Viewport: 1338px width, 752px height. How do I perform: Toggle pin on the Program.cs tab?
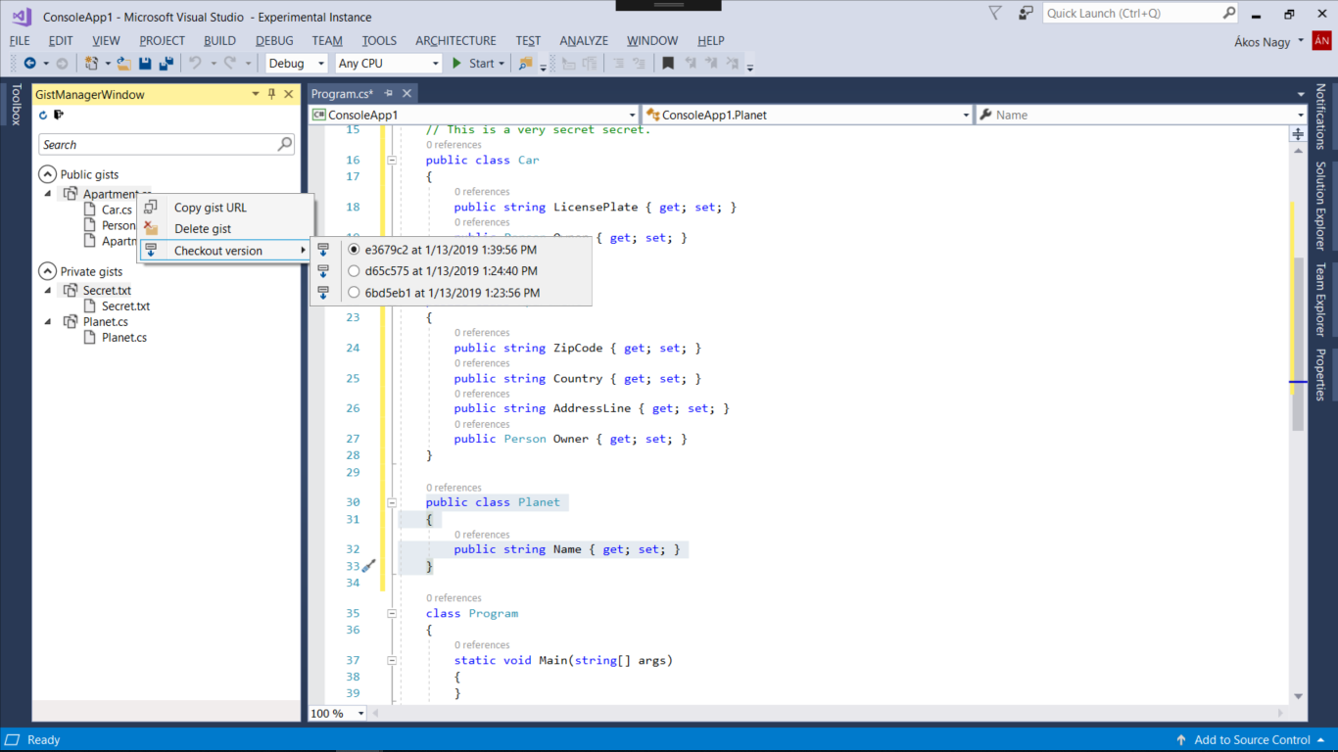coord(389,94)
